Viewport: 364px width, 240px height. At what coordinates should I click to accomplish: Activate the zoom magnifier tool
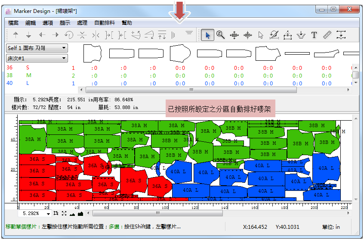[x=221, y=35]
